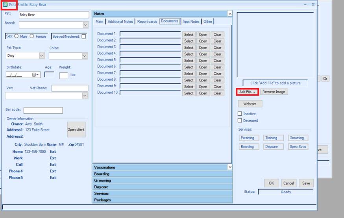Check the Spayed/Neutered checkbox

pyautogui.click(x=84, y=37)
